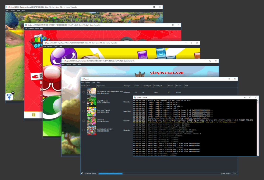Click the Splatoon 2 game cover icon

[91, 121]
